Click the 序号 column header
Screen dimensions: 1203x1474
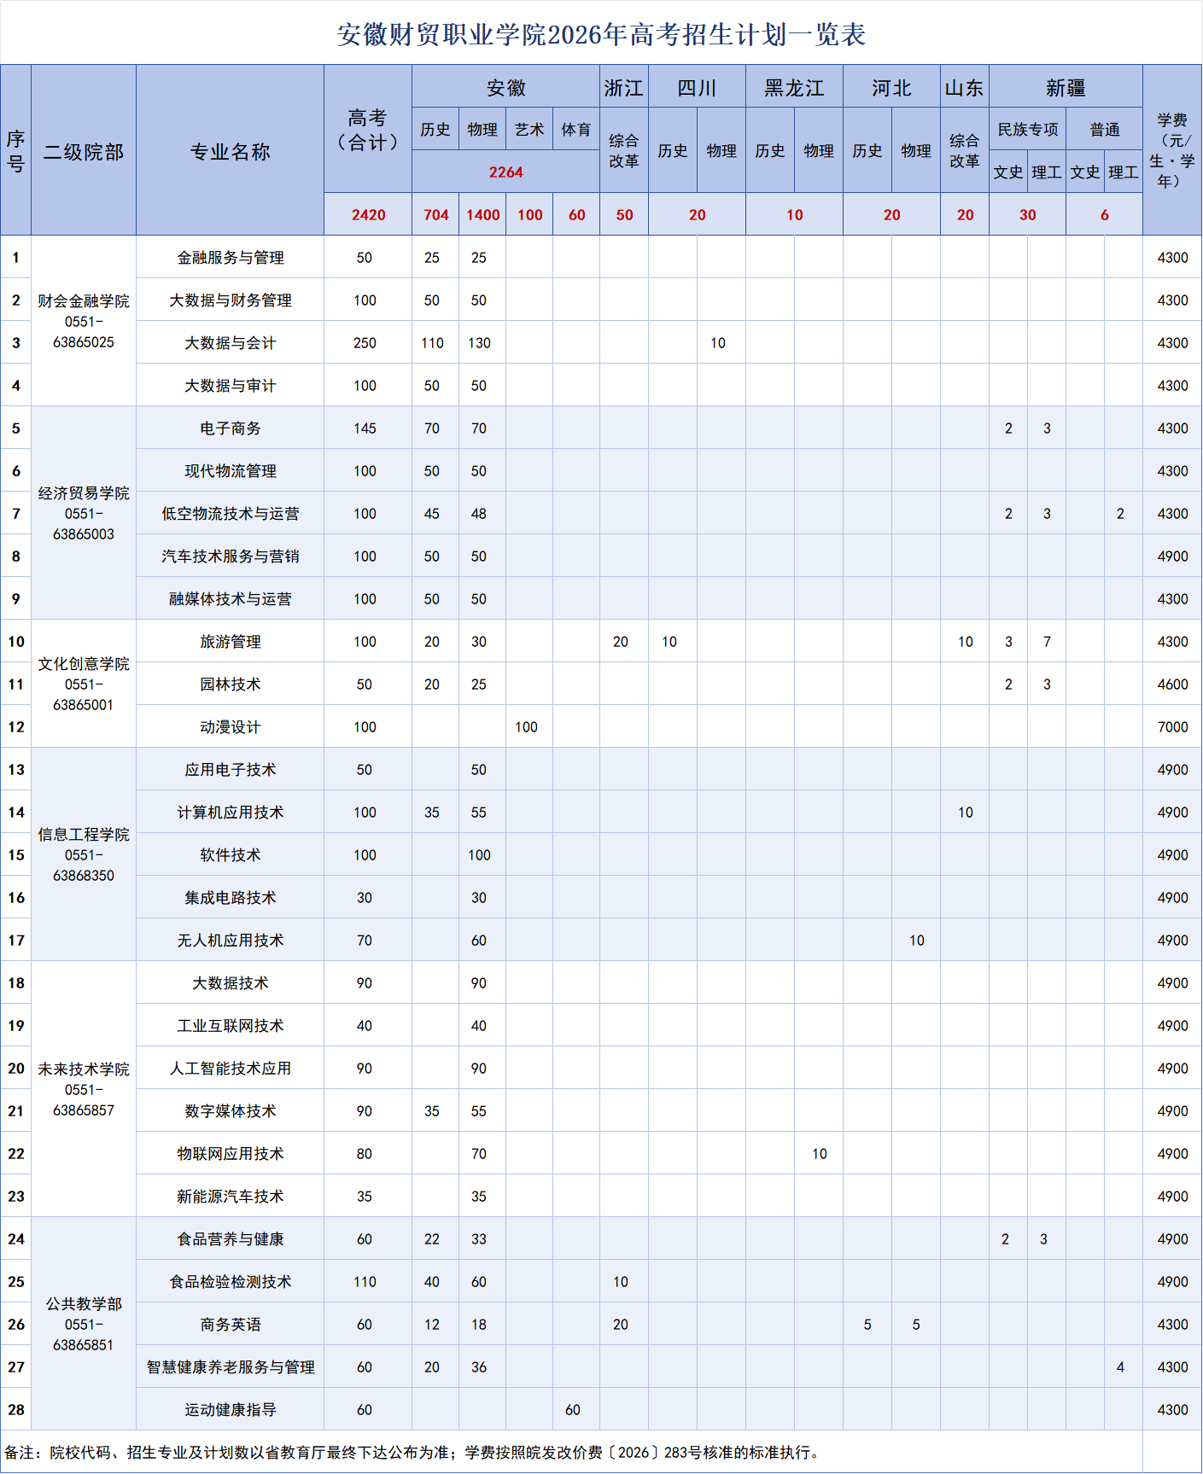(15, 151)
